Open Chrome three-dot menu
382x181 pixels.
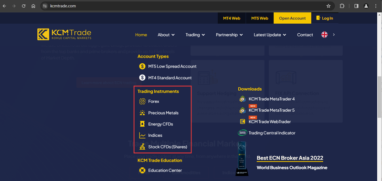coord(375,6)
